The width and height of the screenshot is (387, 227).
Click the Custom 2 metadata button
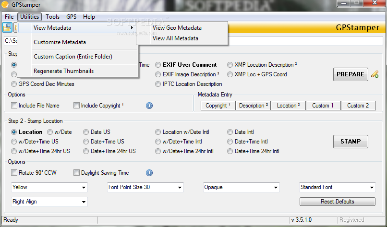click(x=358, y=106)
